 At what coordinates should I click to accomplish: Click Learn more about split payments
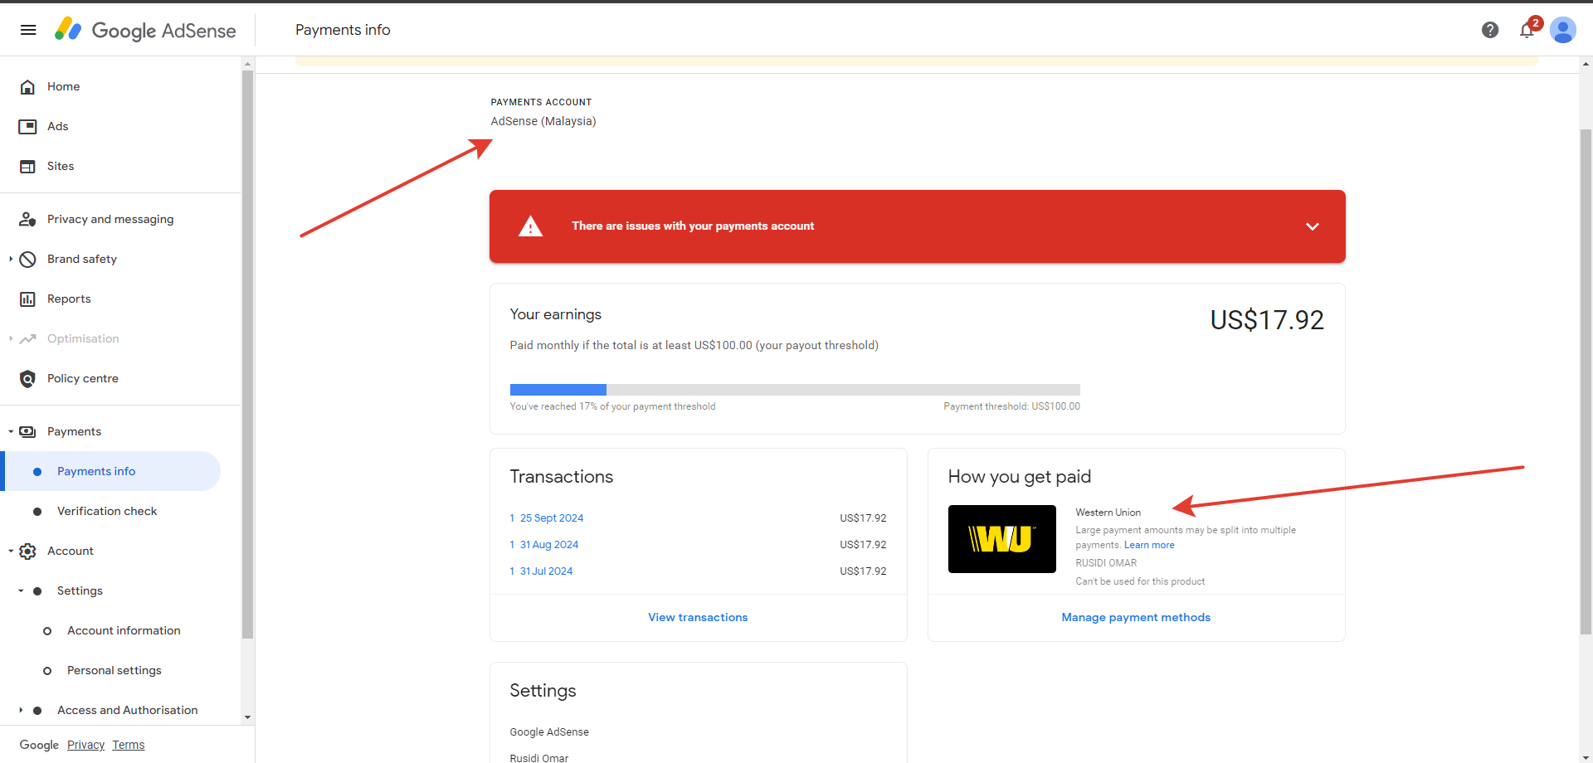tap(1149, 546)
